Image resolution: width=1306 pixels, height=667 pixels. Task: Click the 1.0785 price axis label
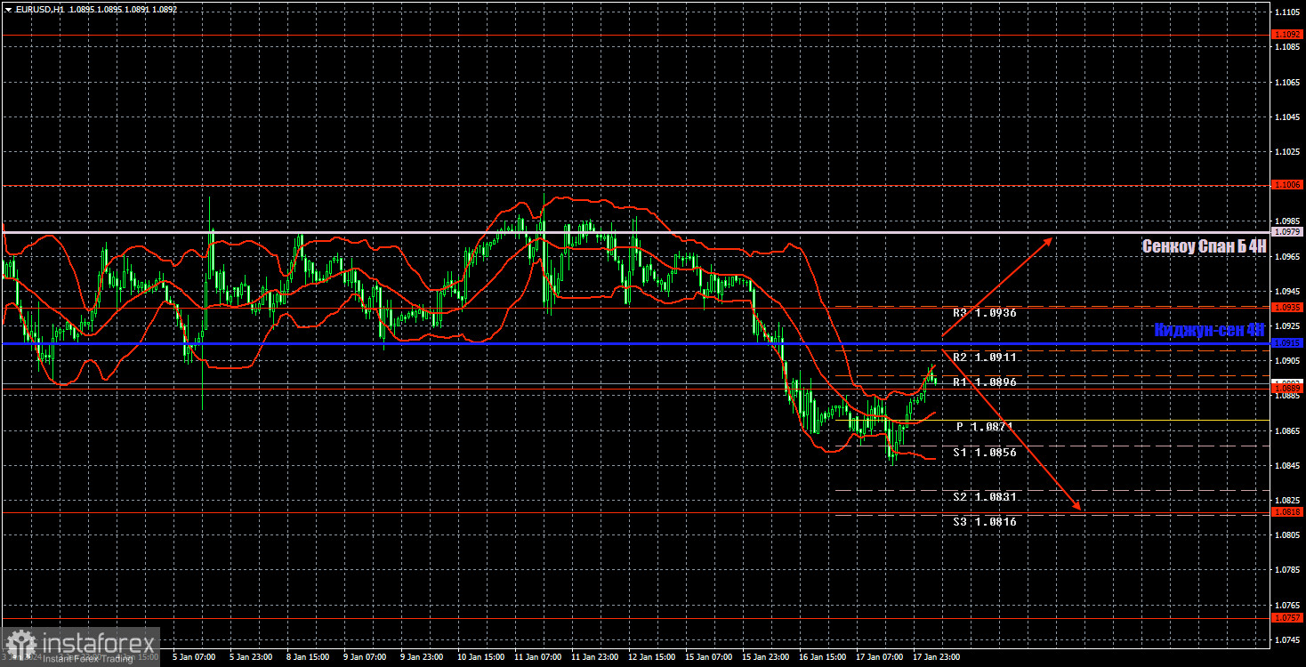[1288, 570]
